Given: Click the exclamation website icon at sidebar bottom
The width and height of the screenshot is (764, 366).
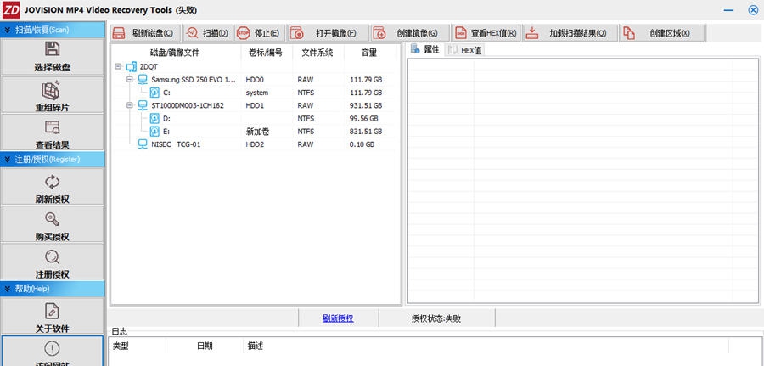Looking at the screenshot, I should coord(52,348).
